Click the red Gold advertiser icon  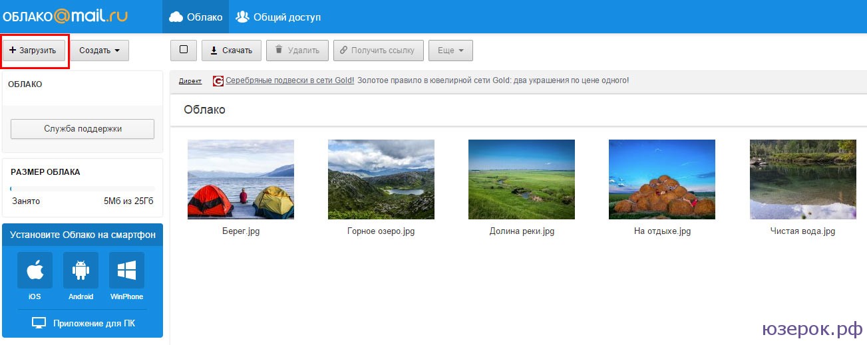tap(218, 81)
